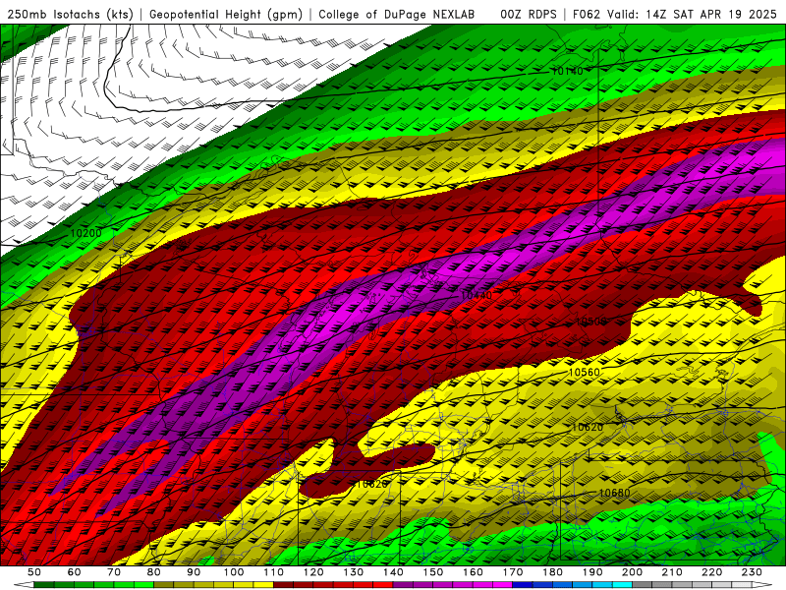Click the '250mb Isotachs (kts)' title text
The width and height of the screenshot is (786, 590).
tap(71, 15)
